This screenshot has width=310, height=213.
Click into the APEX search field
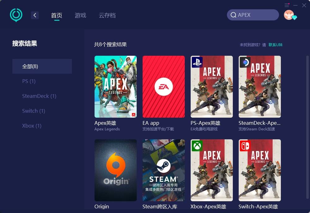click(253, 15)
